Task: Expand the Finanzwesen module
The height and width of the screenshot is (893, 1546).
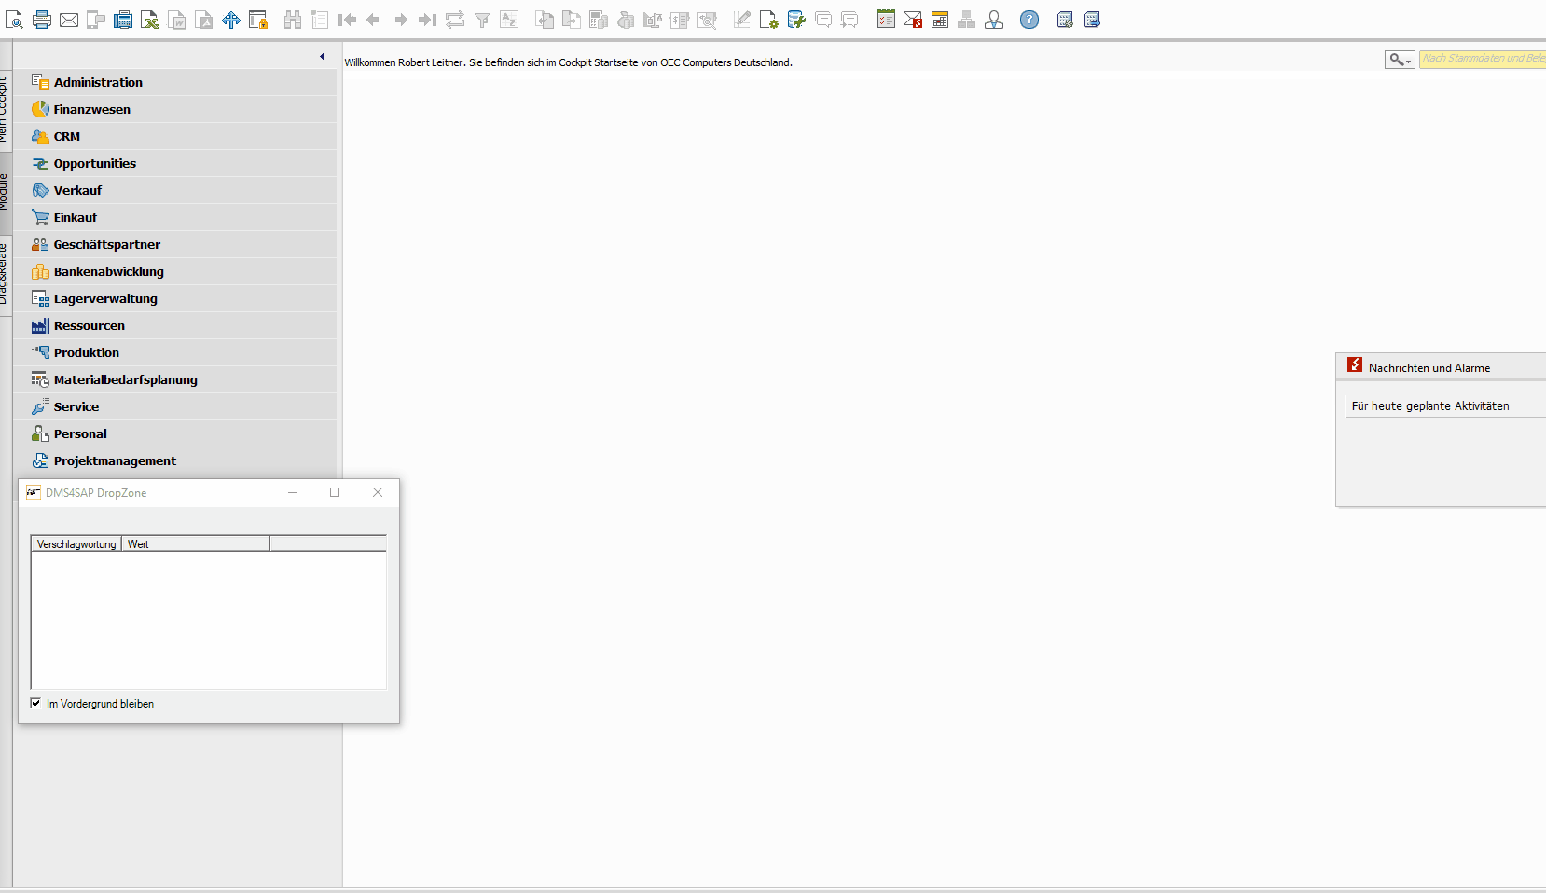Action: [91, 109]
